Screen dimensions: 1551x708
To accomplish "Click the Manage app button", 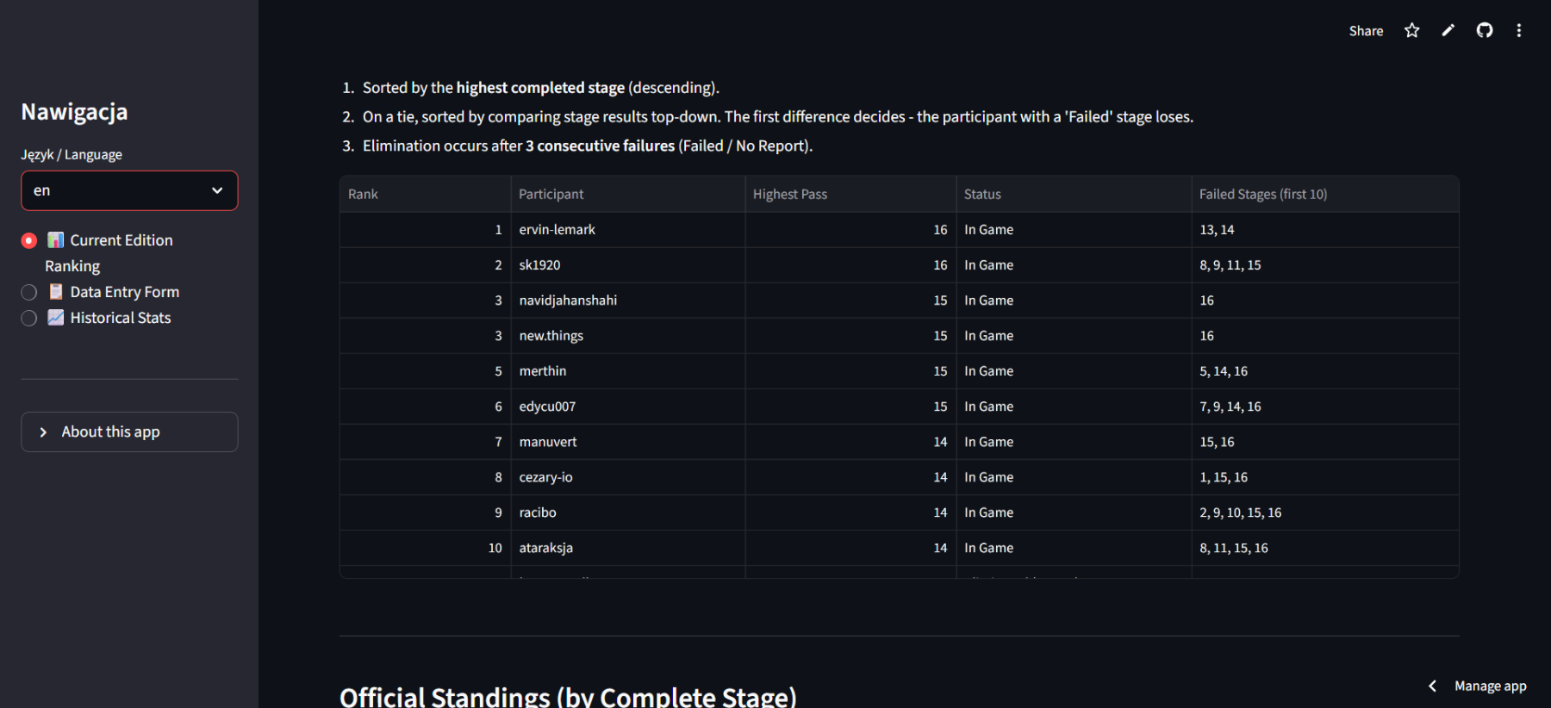I will 1490,686.
